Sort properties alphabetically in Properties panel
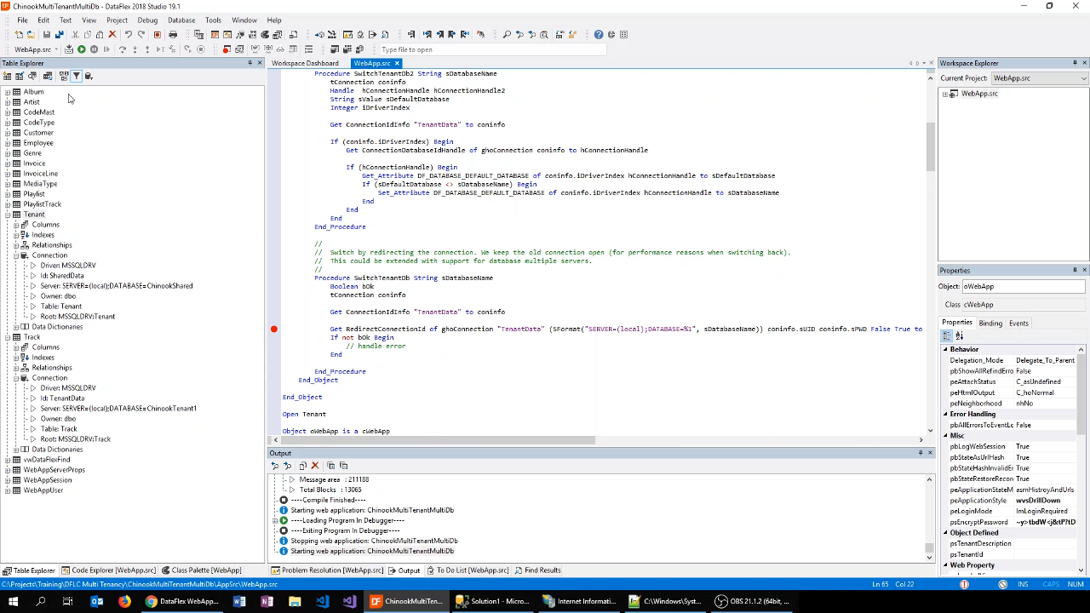This screenshot has height=613, width=1090. point(959,336)
